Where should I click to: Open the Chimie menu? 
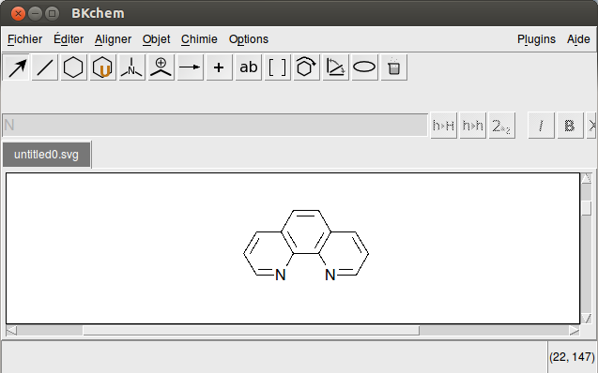point(199,39)
